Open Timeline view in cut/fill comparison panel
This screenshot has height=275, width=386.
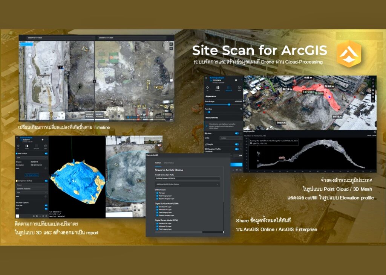27,146
